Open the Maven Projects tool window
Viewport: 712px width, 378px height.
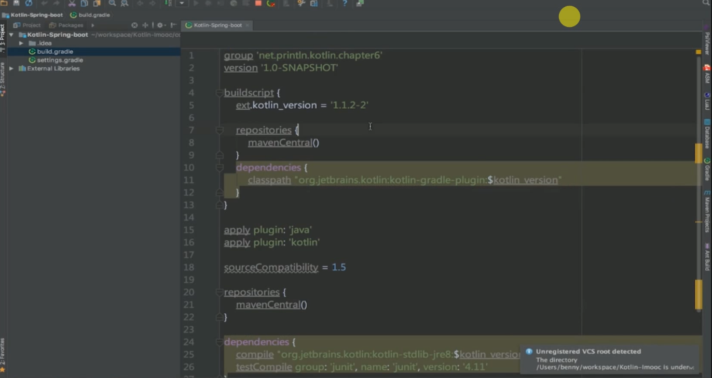pos(707,211)
